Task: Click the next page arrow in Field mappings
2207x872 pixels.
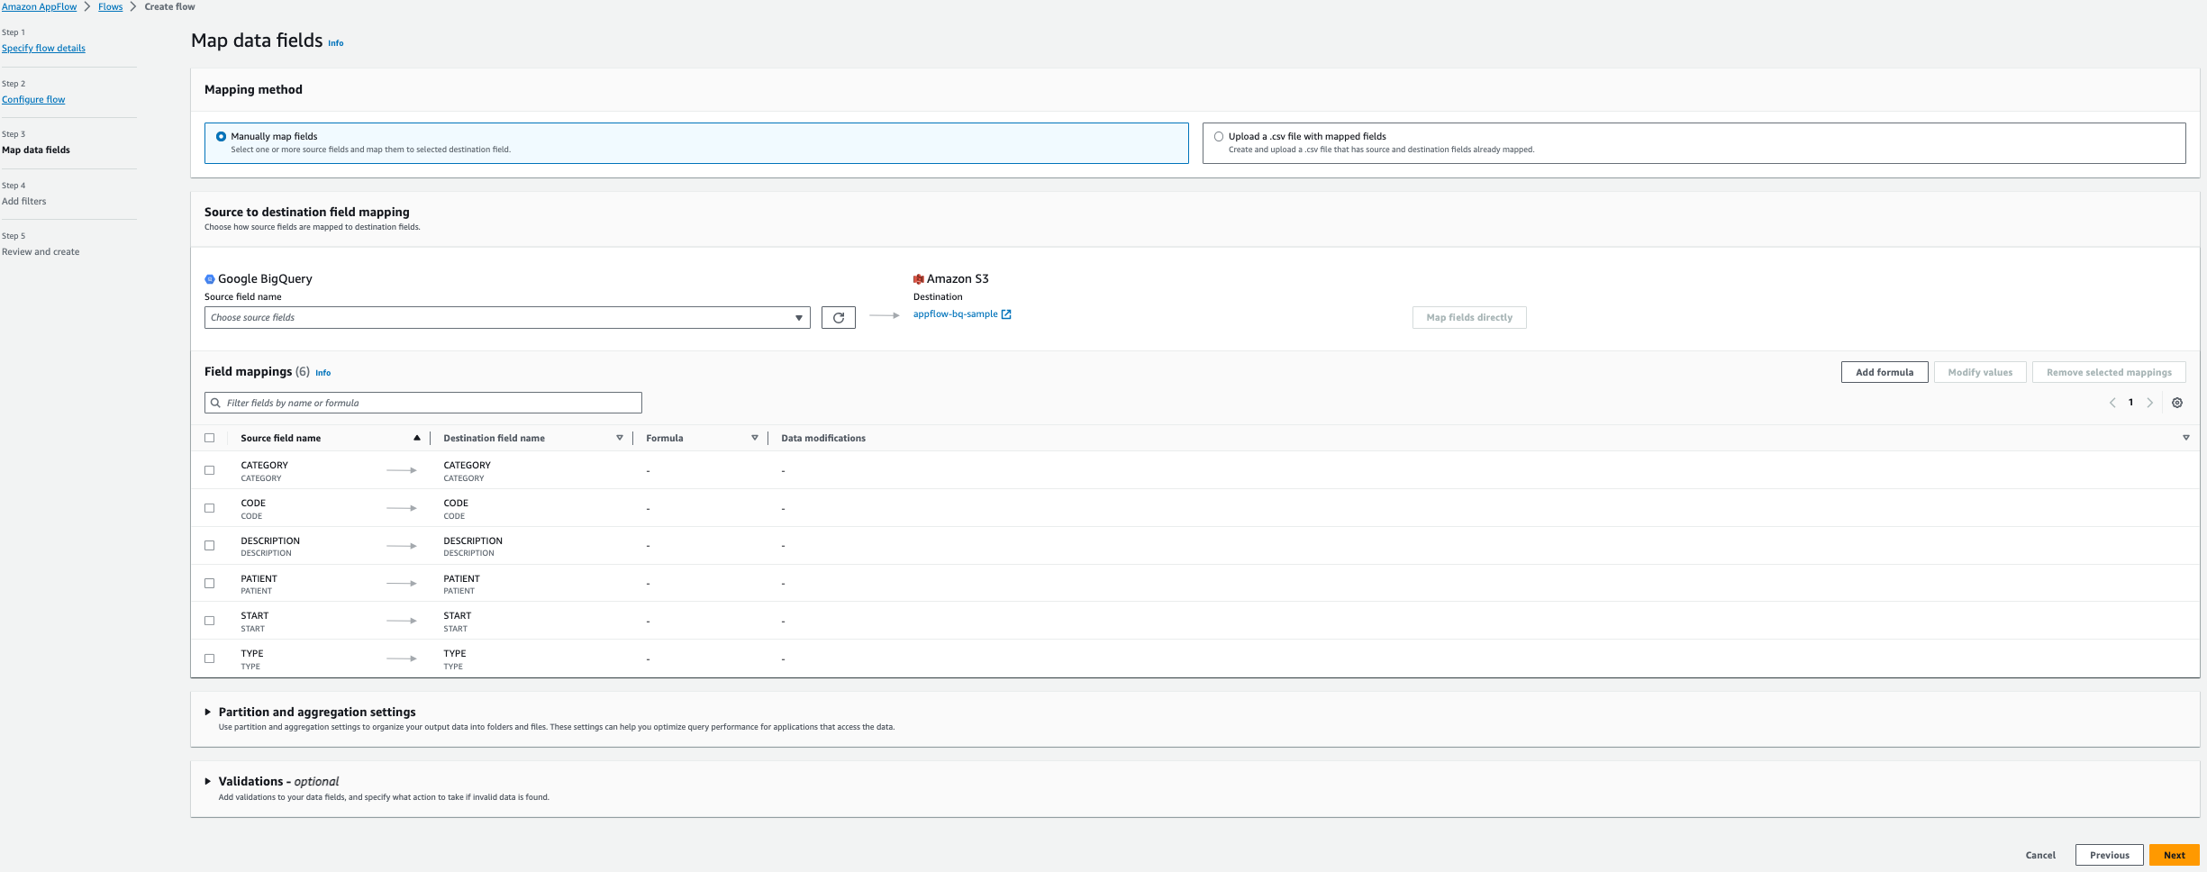Action: (x=2151, y=403)
